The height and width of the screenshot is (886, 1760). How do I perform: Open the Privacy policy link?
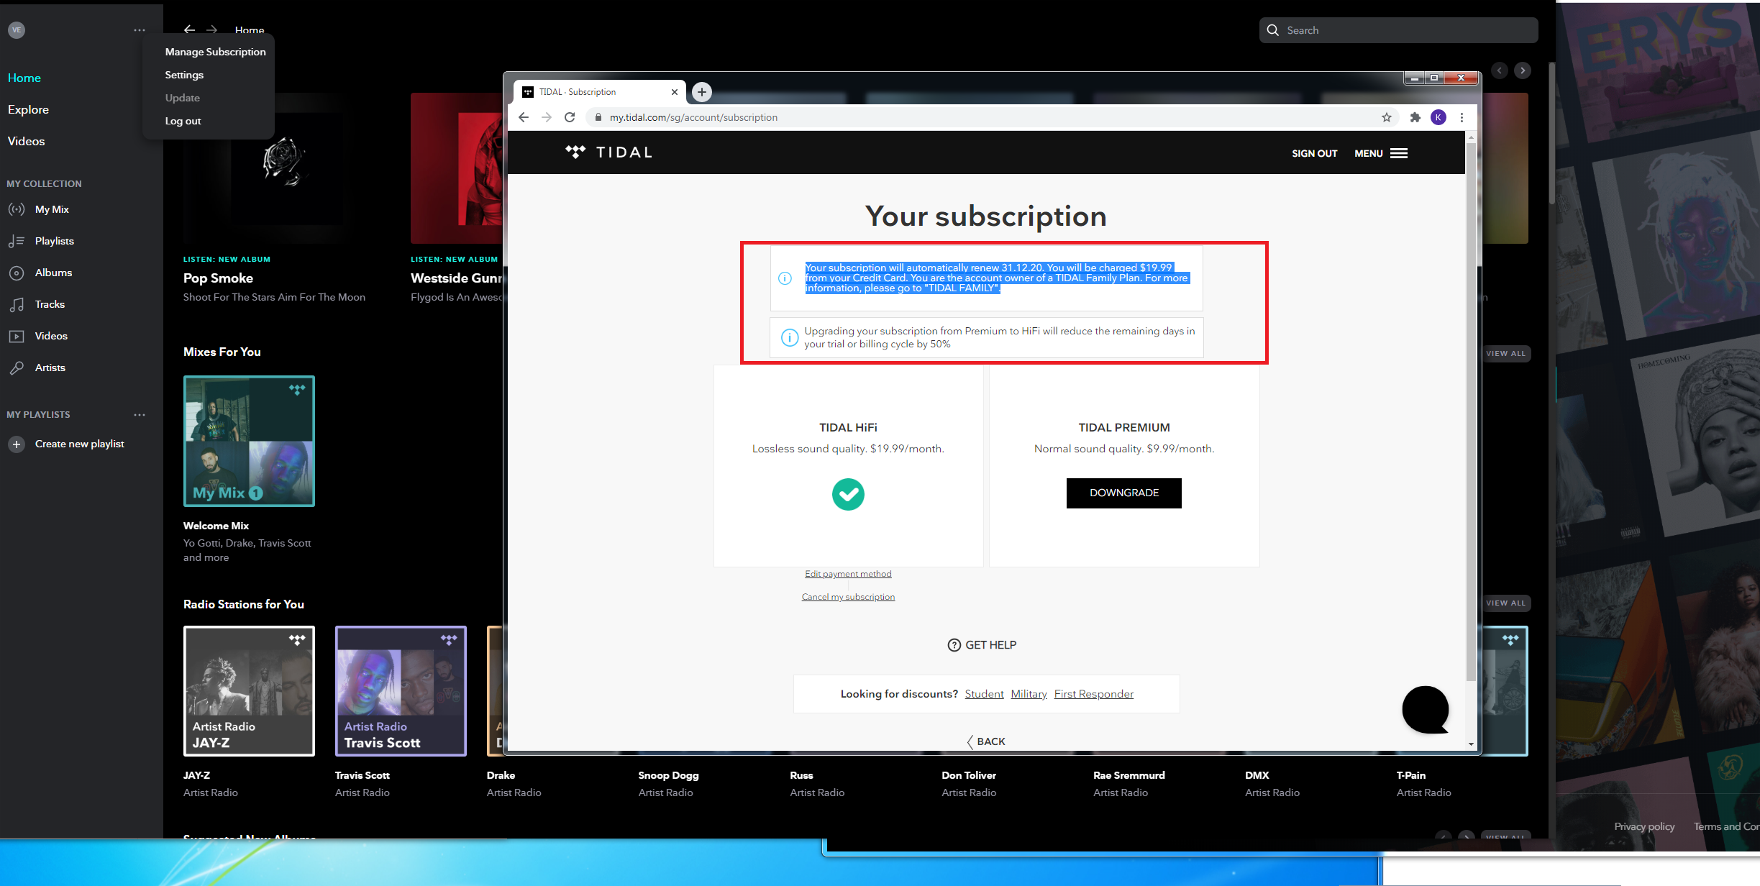(1644, 826)
